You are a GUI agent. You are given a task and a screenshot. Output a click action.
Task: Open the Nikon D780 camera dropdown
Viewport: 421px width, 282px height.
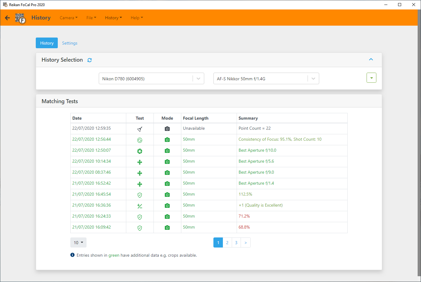tap(151, 78)
